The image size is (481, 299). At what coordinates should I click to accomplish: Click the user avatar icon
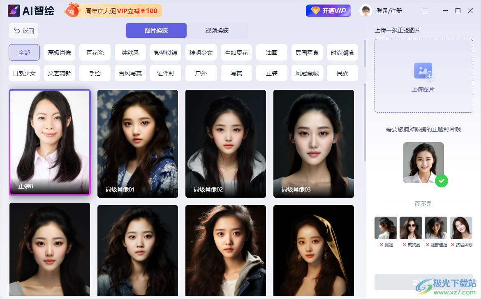click(x=365, y=11)
